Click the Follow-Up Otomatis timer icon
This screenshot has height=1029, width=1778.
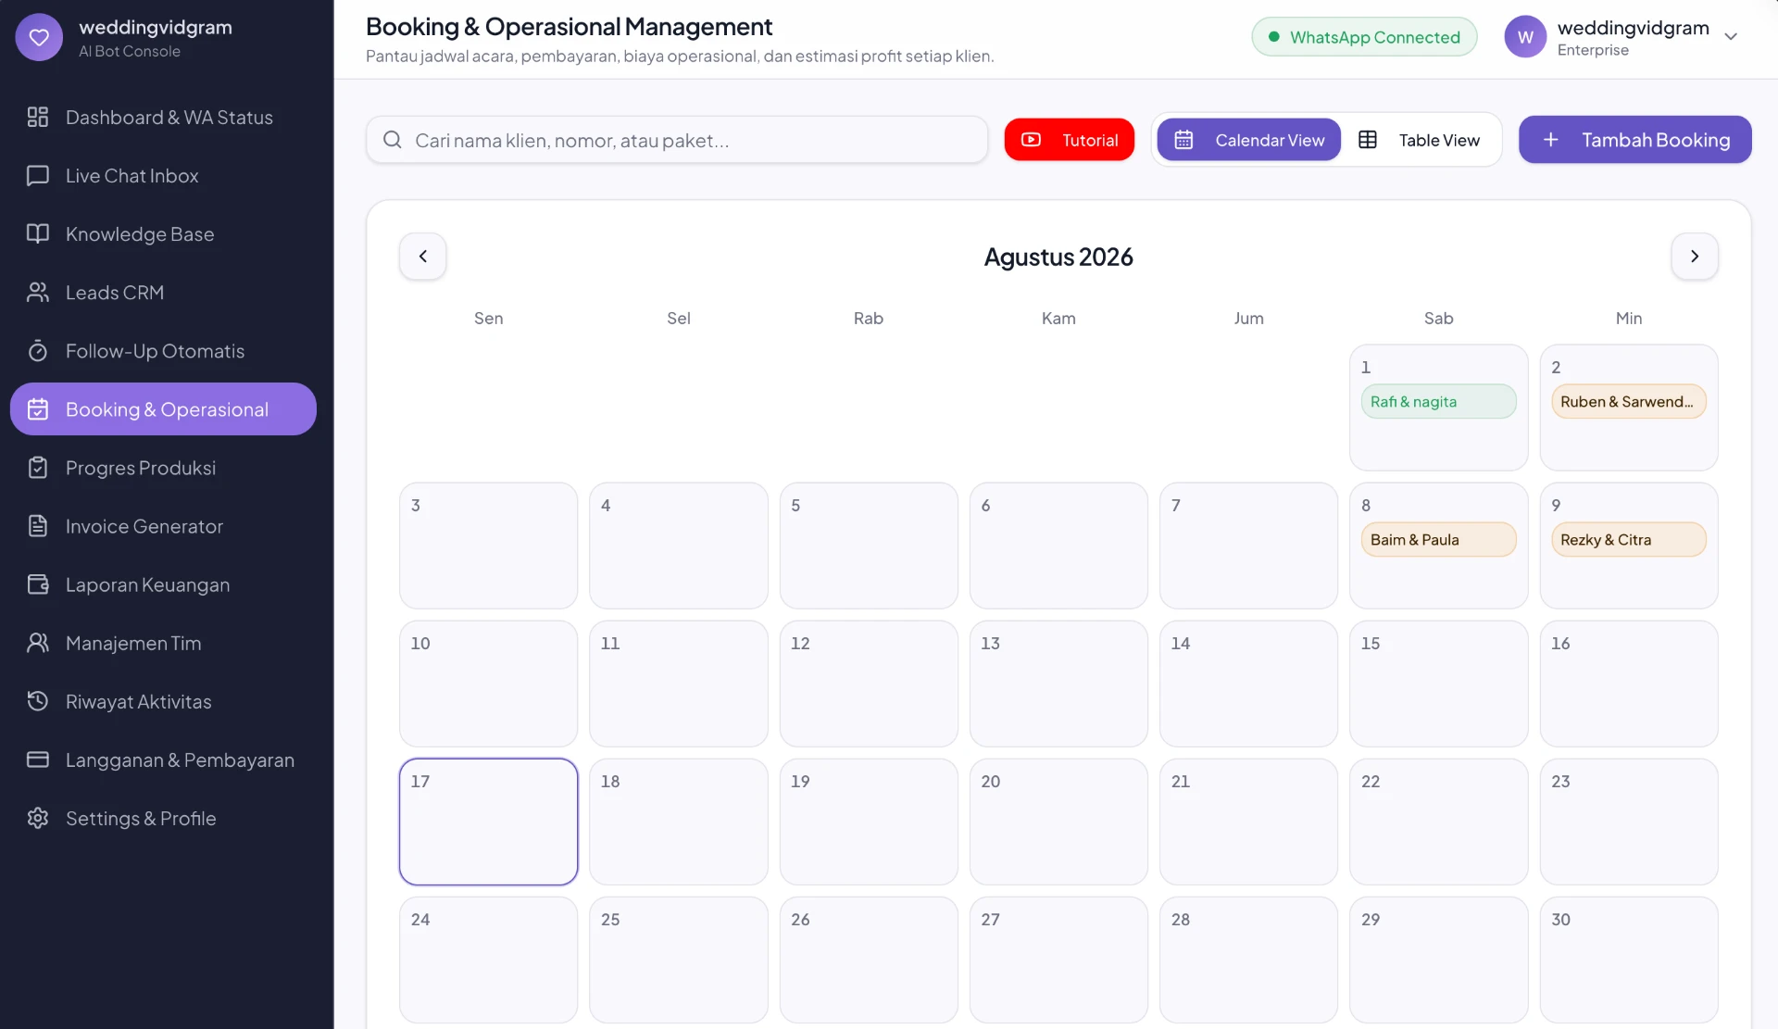38,350
